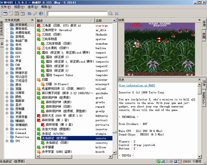
Task: Close the 文件夹列表 folder panel
Action: [x=32, y=20]
